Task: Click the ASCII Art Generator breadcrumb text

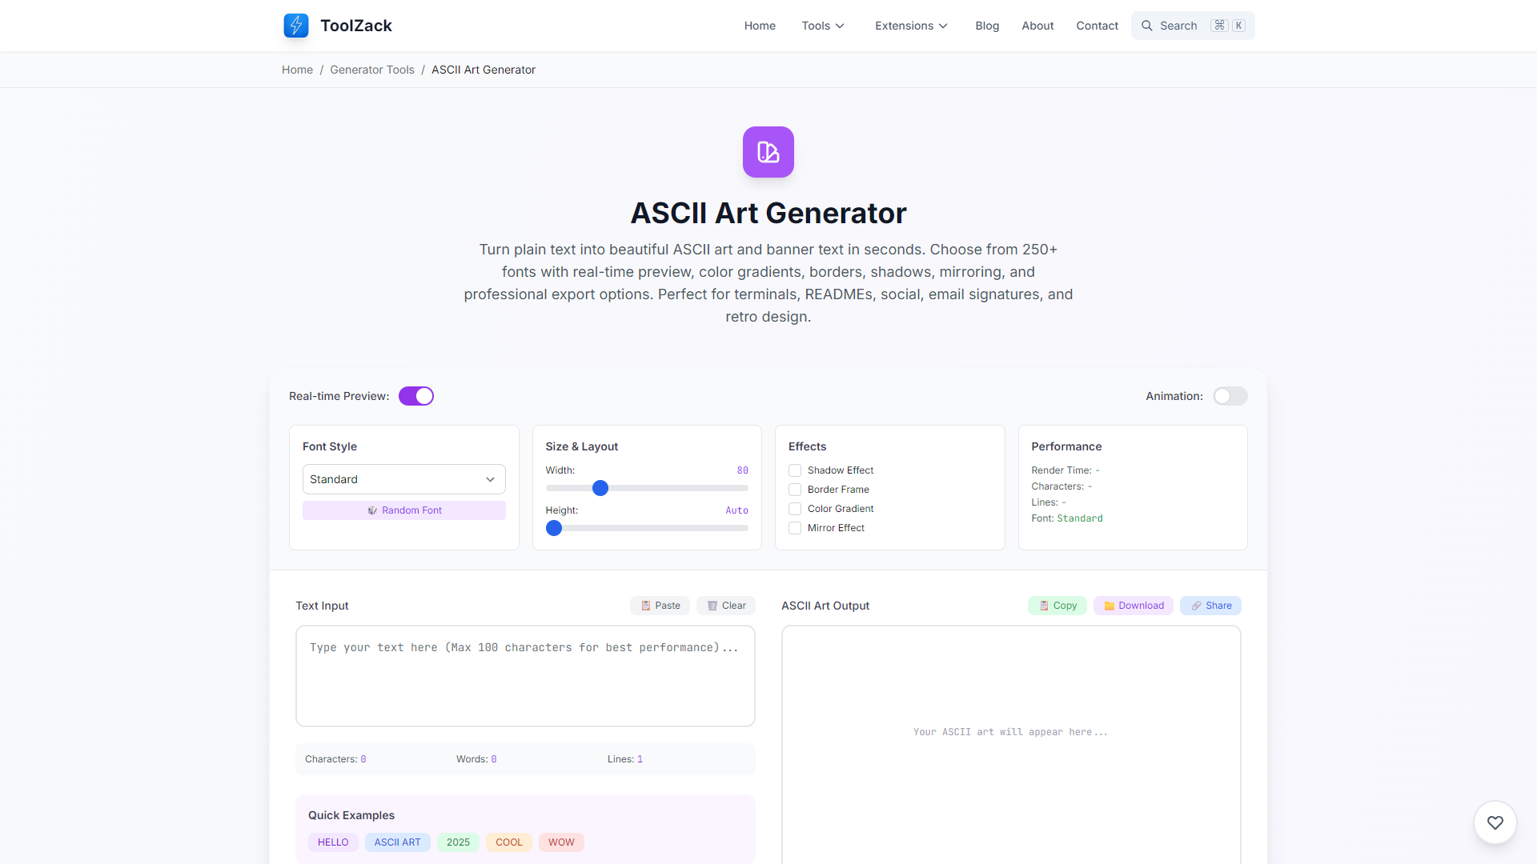Action: (484, 70)
